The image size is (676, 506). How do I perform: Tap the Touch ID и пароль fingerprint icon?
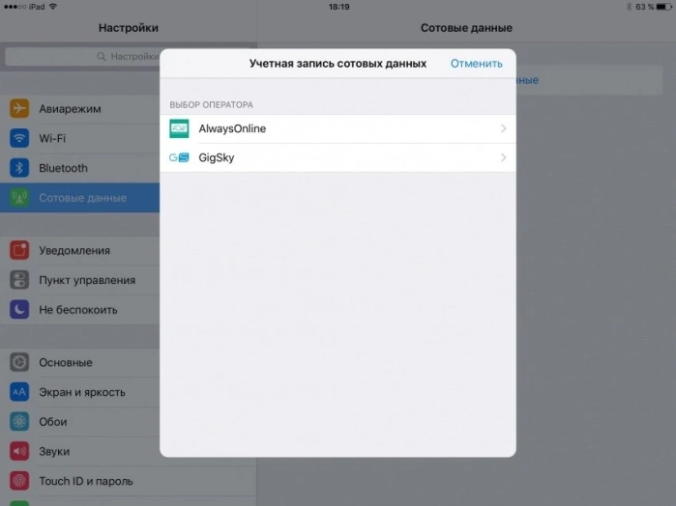click(x=19, y=481)
